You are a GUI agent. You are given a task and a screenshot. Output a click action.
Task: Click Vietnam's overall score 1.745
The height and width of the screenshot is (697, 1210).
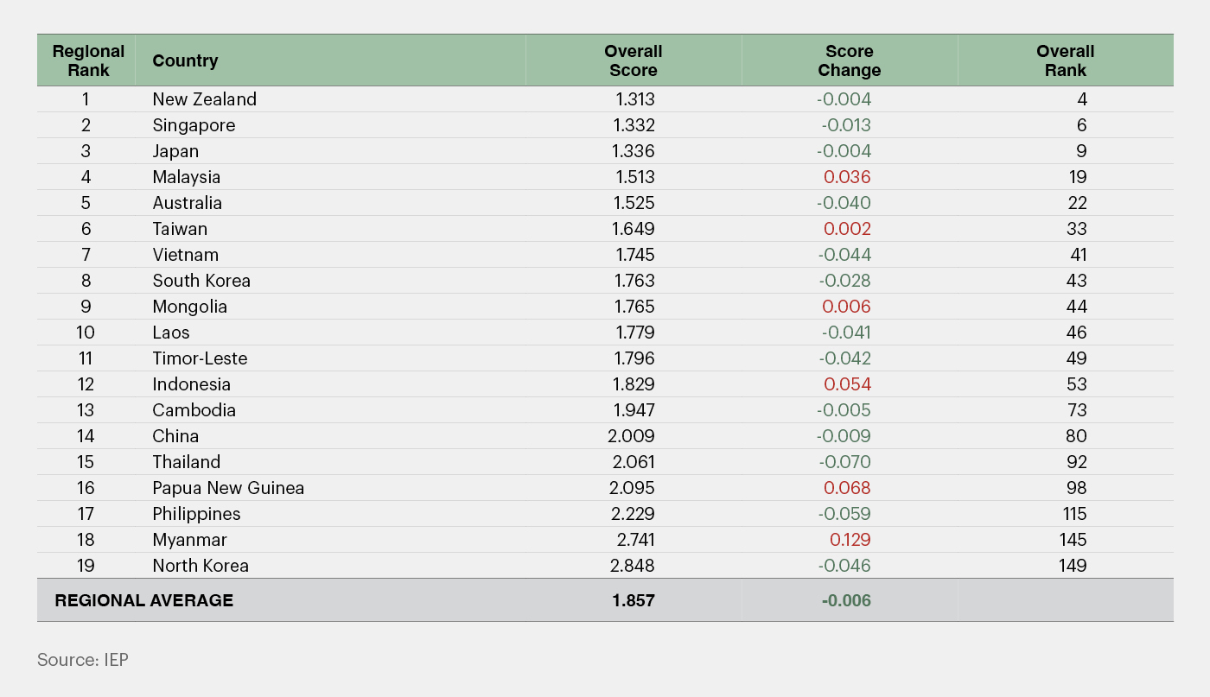click(635, 255)
